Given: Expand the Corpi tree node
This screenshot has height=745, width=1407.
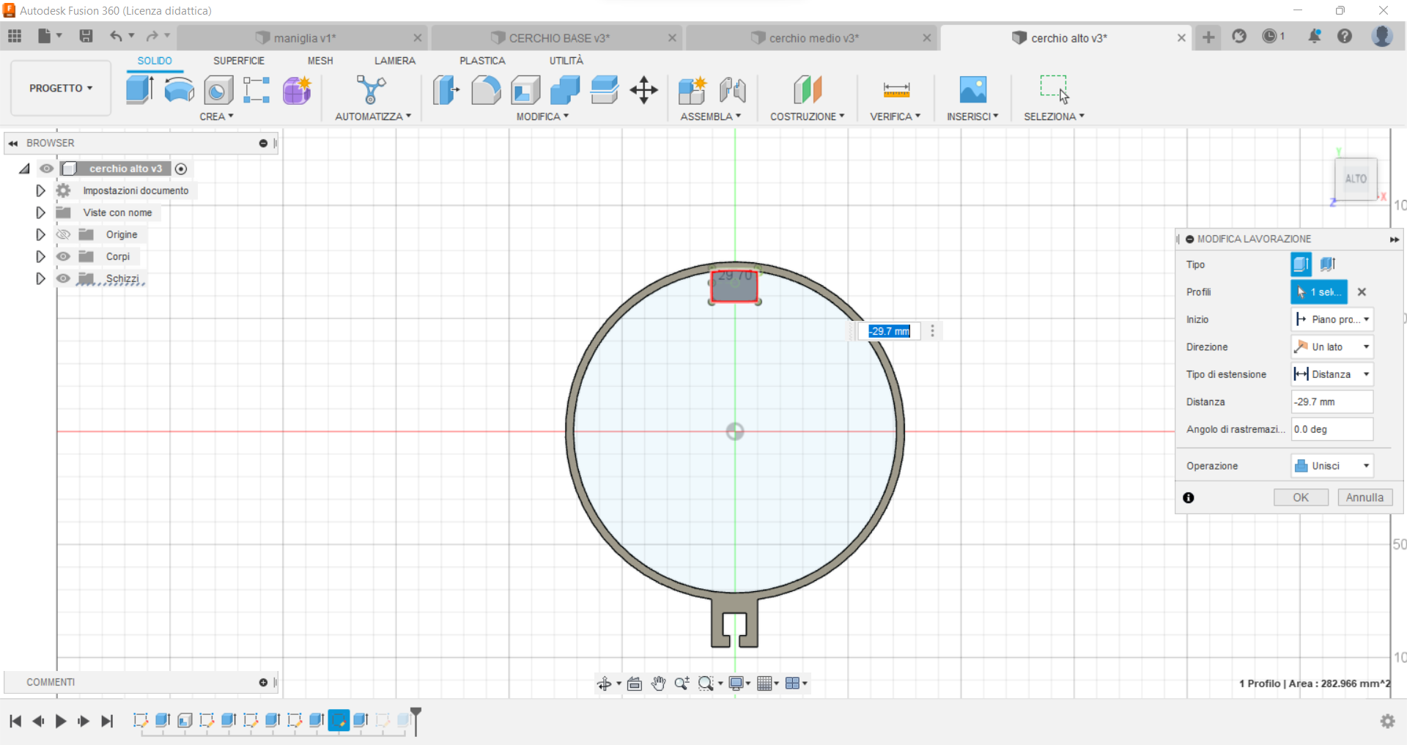Looking at the screenshot, I should click(x=40, y=256).
